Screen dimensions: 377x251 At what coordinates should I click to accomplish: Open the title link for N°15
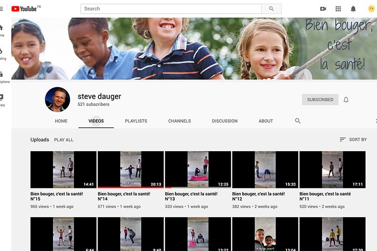(57, 196)
